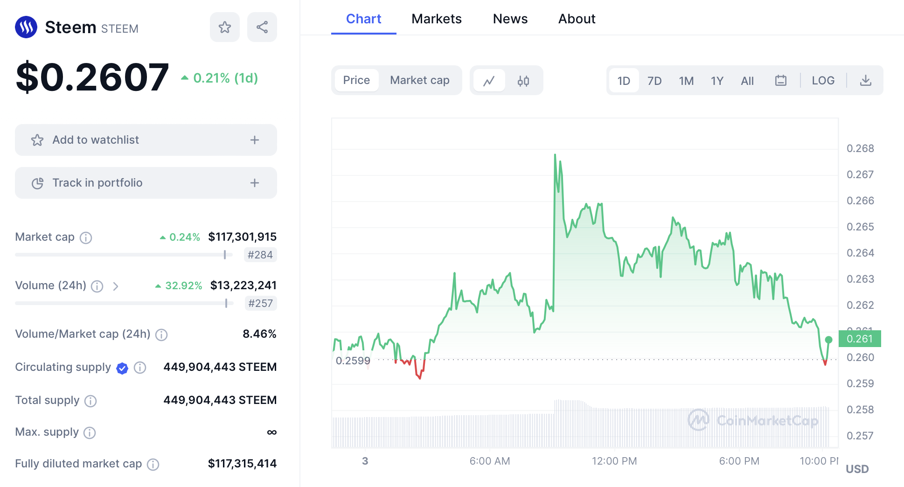The height and width of the screenshot is (487, 904).
Task: Switch to line chart view icon
Action: tap(489, 81)
